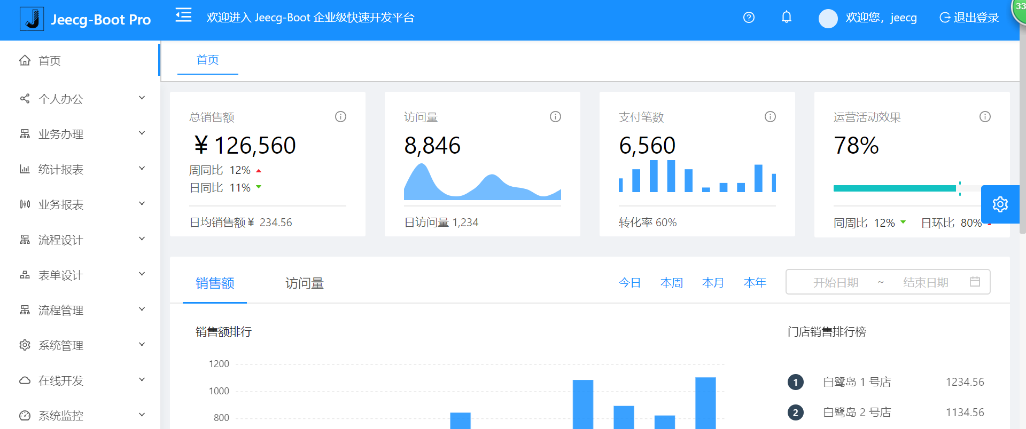
Task: Click the gear icon beside 系统管理
Action: pyautogui.click(x=25, y=345)
